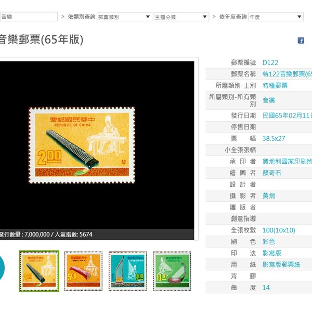Click the photographer 黃炯 value
This screenshot has width=312, height=312.
click(x=269, y=196)
